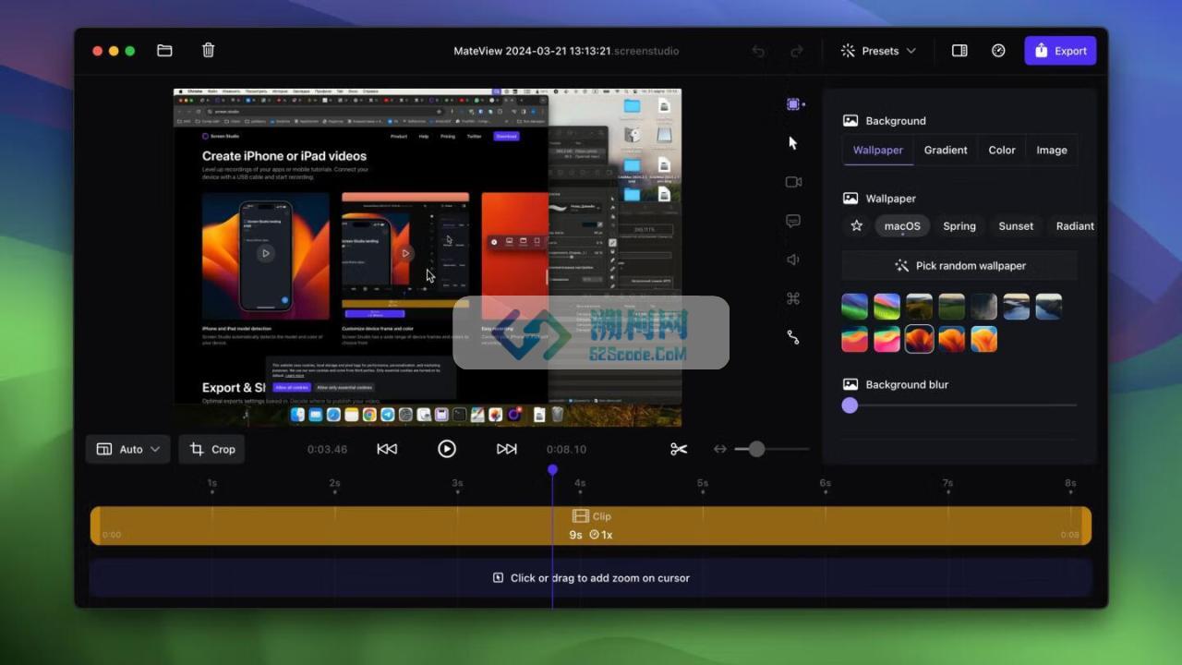Click the timeline width arrows icon
Viewport: 1182px width, 665px height.
click(720, 449)
